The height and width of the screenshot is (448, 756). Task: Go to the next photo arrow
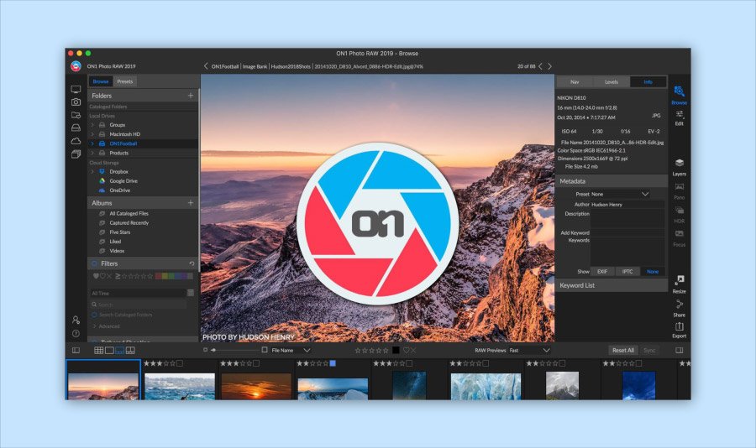[x=549, y=66]
